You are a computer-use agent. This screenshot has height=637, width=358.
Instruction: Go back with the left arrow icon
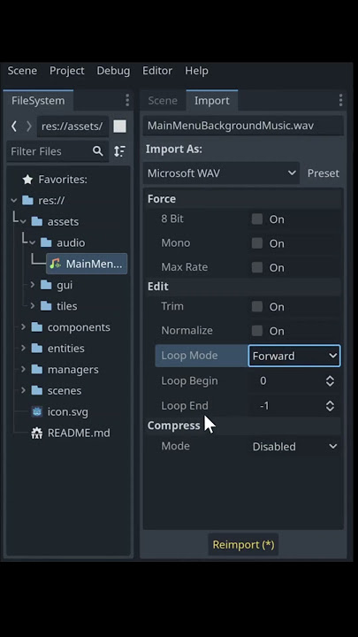(14, 126)
